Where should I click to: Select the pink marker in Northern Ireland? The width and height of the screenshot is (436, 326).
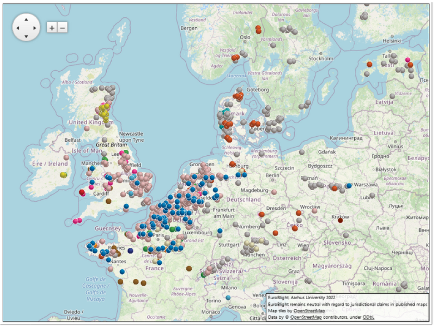[66, 158]
